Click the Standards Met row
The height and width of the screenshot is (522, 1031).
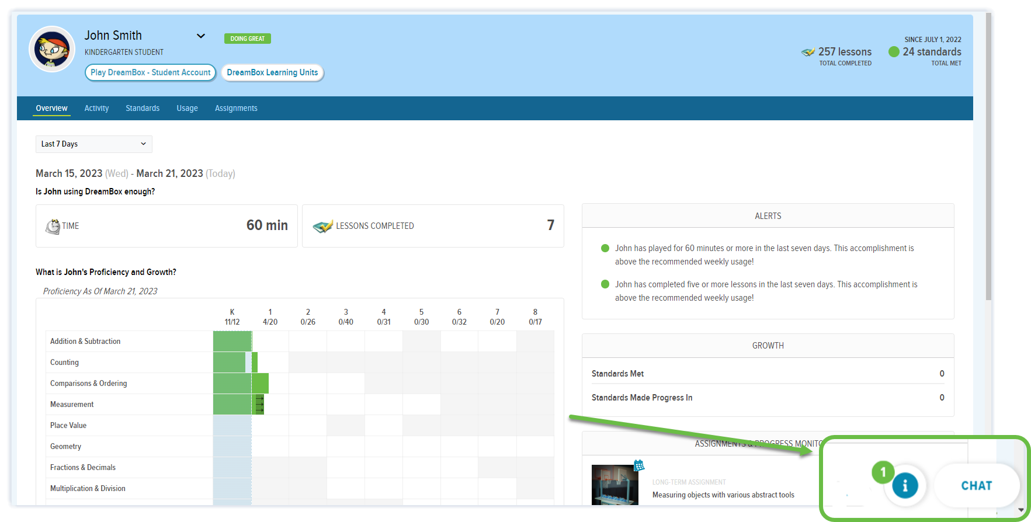click(768, 374)
